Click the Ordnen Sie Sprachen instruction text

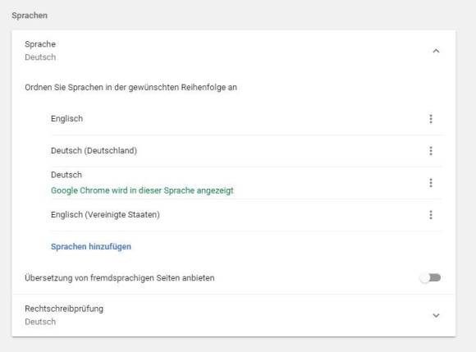(x=130, y=88)
